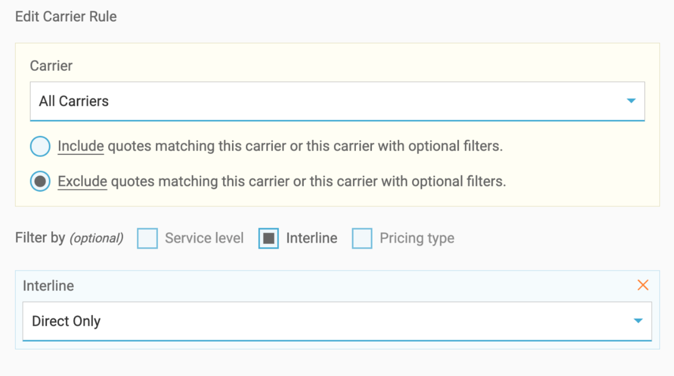Select the Include quotes radio button
This screenshot has height=376, width=674.
click(x=40, y=147)
